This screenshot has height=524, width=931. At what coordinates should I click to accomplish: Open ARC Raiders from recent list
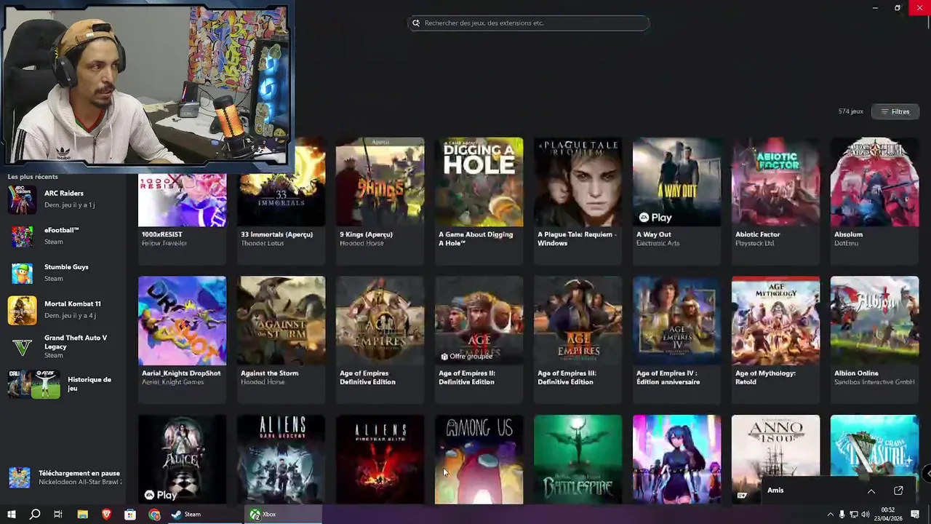coord(63,199)
